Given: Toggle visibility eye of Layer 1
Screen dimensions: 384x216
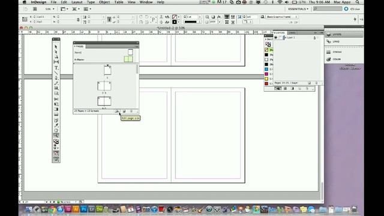Looking at the screenshot, I should coord(276,37).
